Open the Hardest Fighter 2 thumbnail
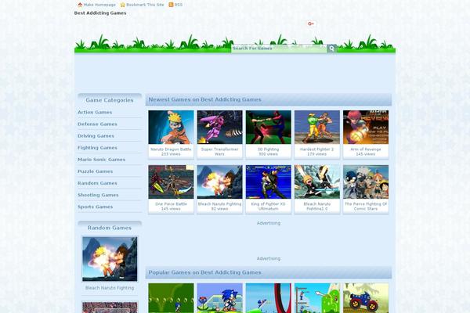 317,128
